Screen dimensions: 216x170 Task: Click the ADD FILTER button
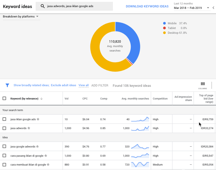click(100, 85)
